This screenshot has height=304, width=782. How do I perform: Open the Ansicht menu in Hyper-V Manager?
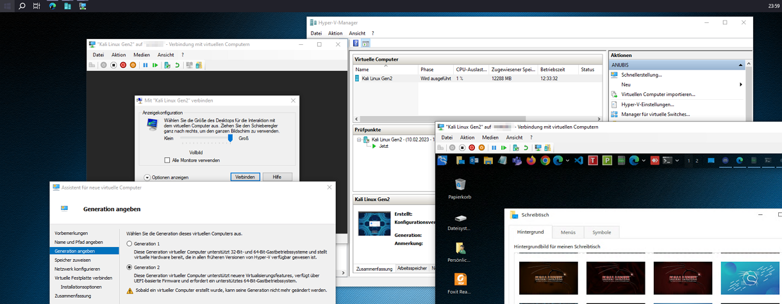pyautogui.click(x=357, y=33)
